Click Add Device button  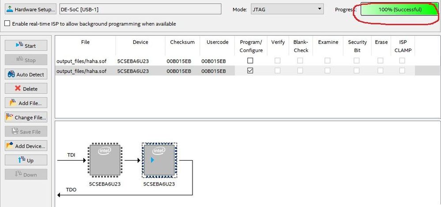(26, 146)
